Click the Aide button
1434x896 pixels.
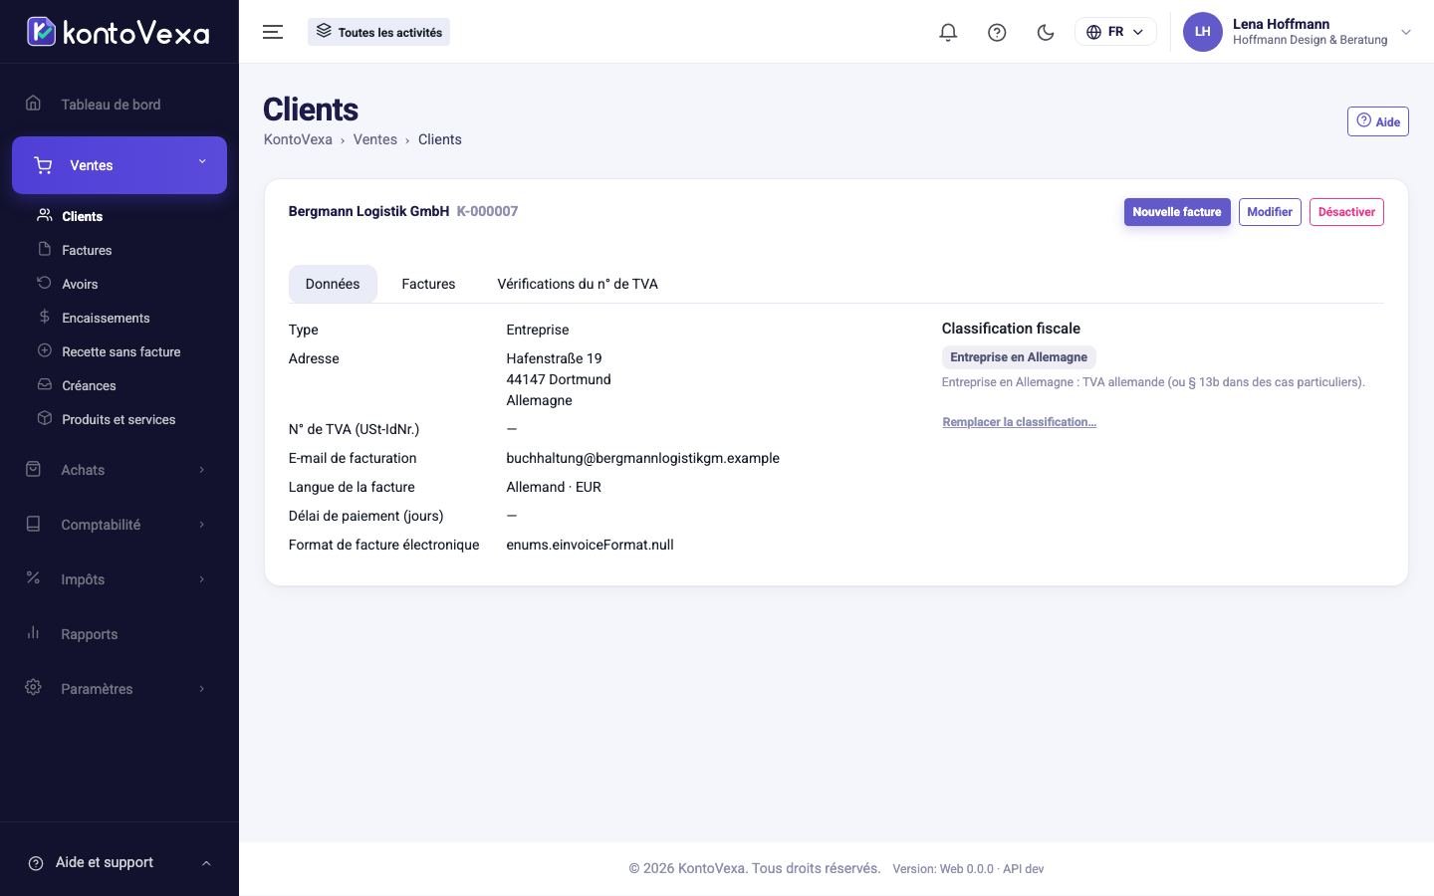[1378, 121]
